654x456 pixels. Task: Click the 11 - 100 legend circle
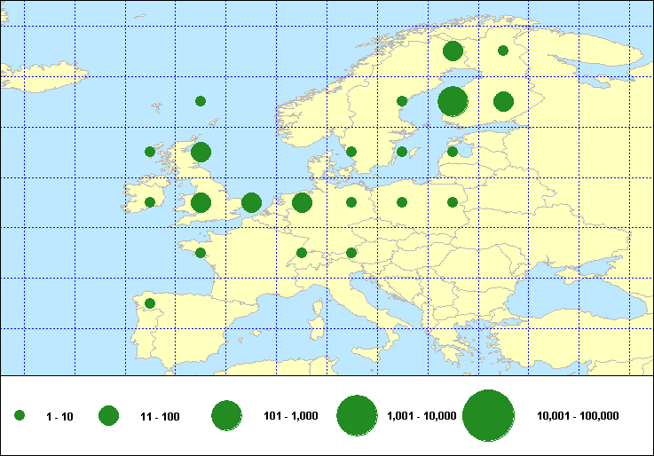(109, 415)
